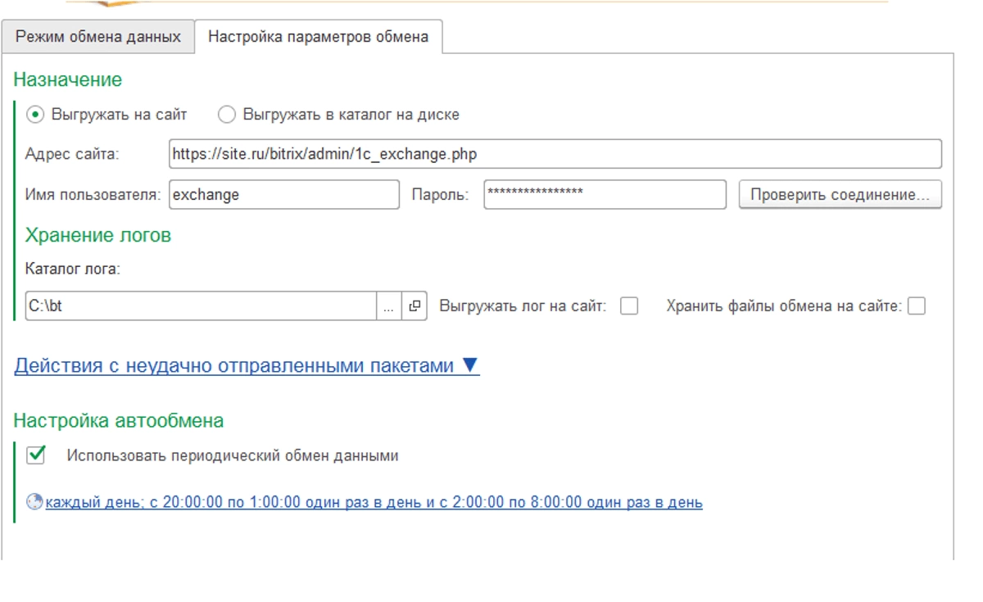The image size is (983, 602).
Task: Open Настройка параметров обмена tab
Action: [x=318, y=37]
